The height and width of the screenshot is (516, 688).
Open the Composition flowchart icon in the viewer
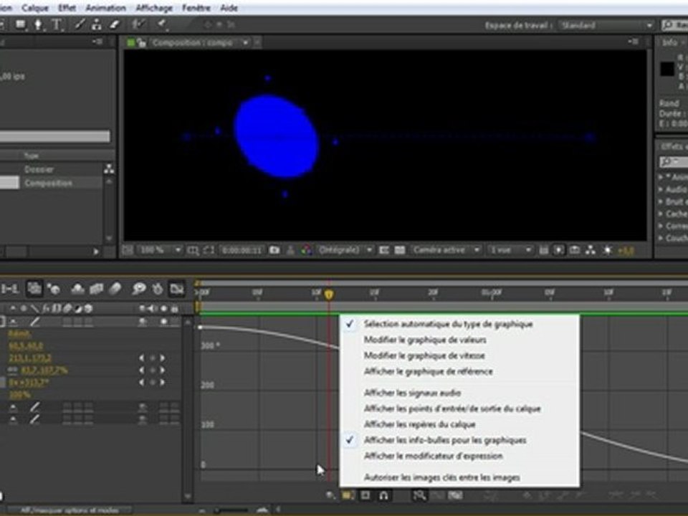pos(591,250)
